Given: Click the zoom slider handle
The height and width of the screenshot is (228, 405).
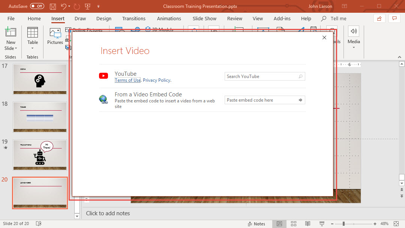Looking at the screenshot, I should point(343,223).
